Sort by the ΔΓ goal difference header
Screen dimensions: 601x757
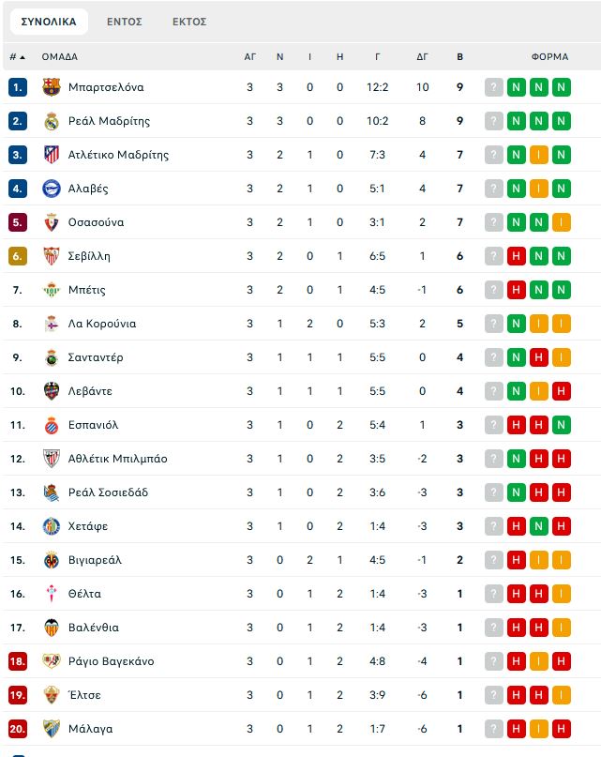coord(422,57)
